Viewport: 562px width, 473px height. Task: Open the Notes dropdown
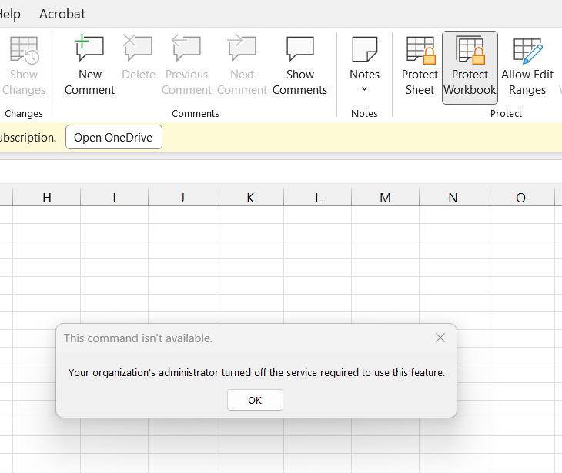coord(364,67)
